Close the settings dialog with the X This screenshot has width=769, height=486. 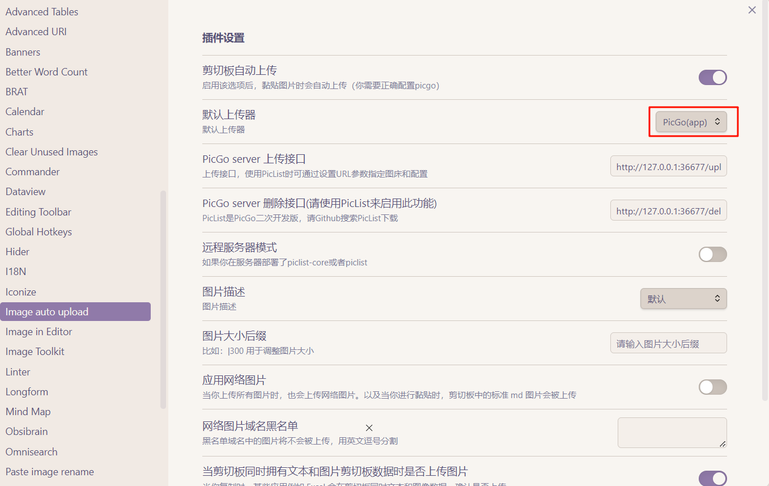752,10
